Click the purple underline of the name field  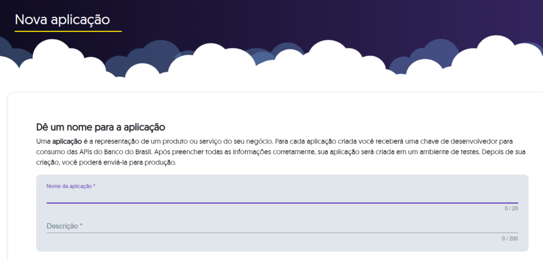point(281,203)
